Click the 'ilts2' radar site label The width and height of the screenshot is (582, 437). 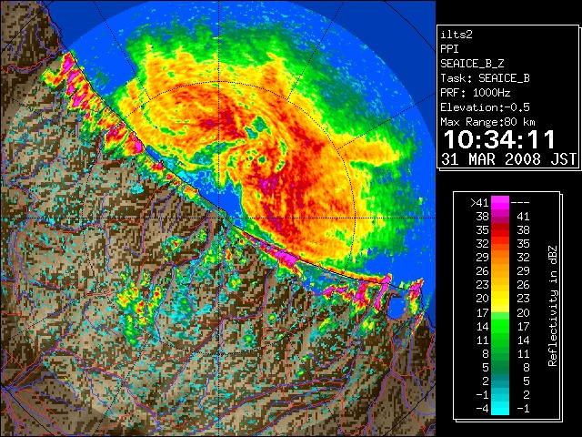click(457, 35)
